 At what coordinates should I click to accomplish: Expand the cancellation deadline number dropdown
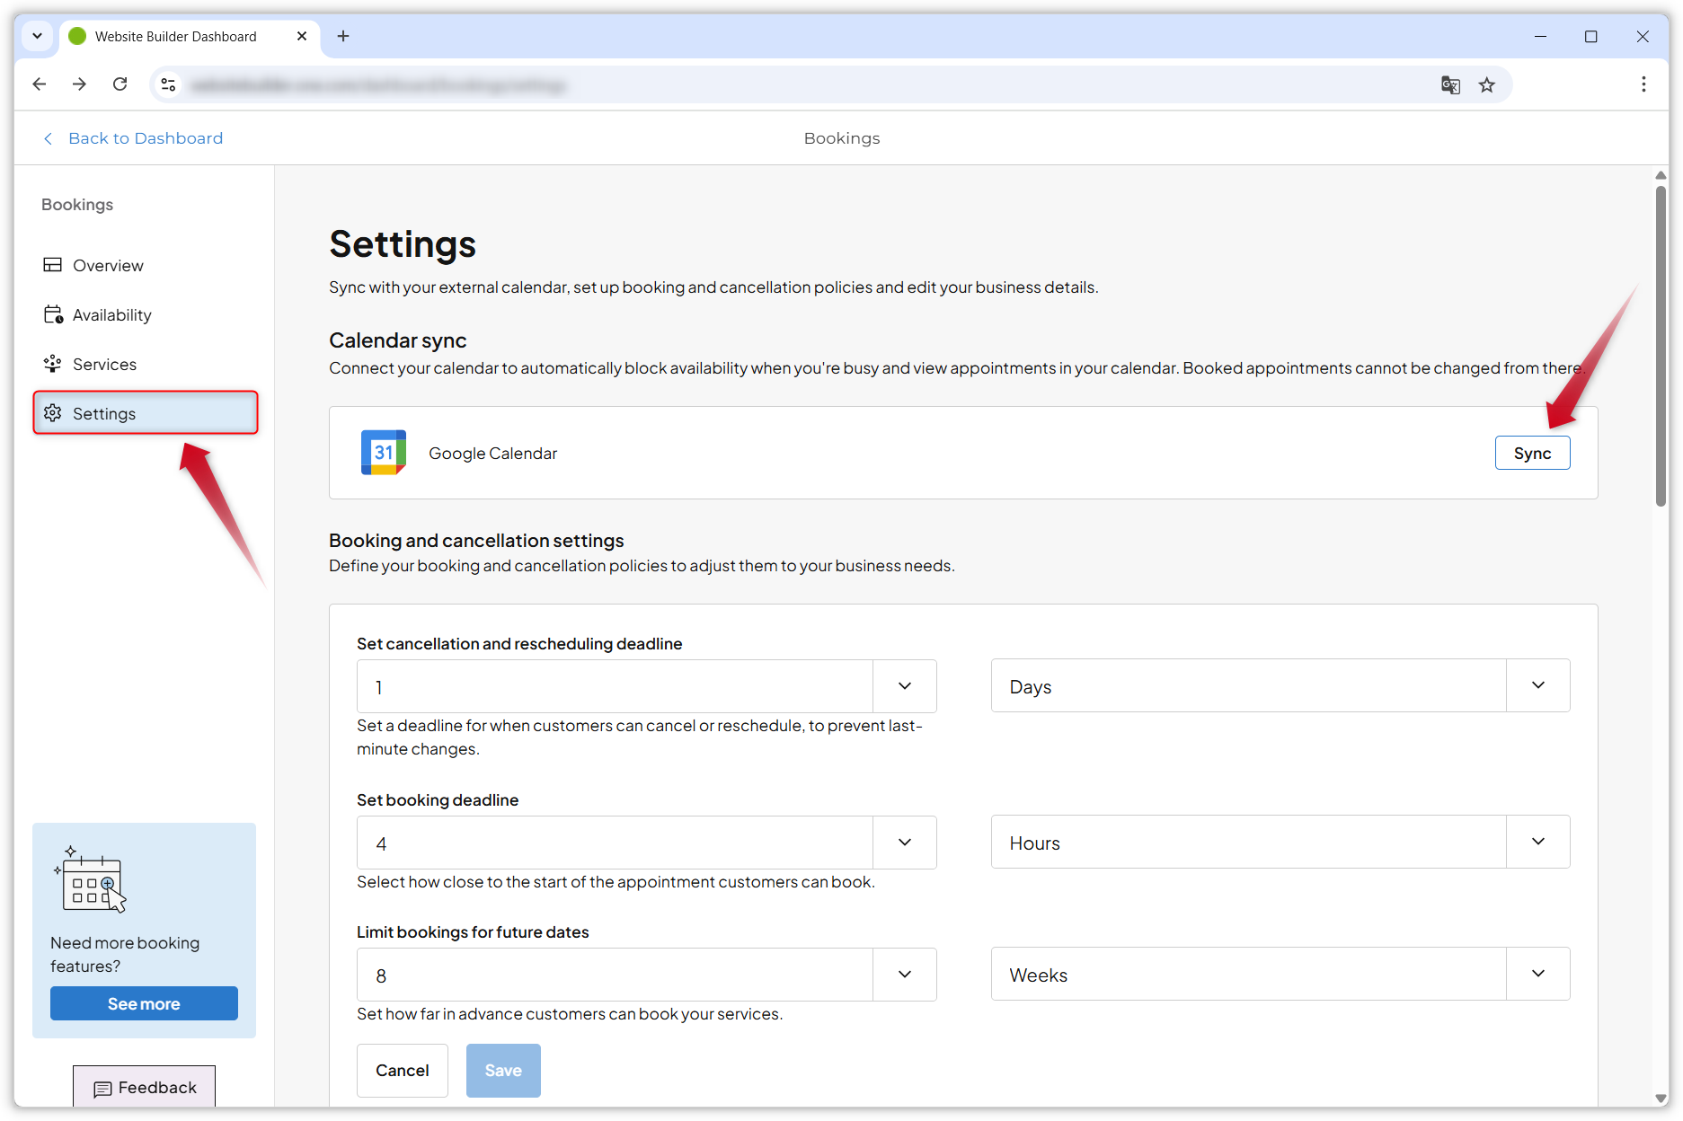pos(904,685)
